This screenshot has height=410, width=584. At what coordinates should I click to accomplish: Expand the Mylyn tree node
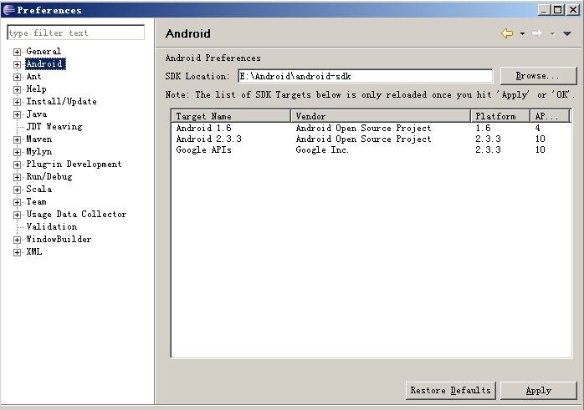[17, 152]
